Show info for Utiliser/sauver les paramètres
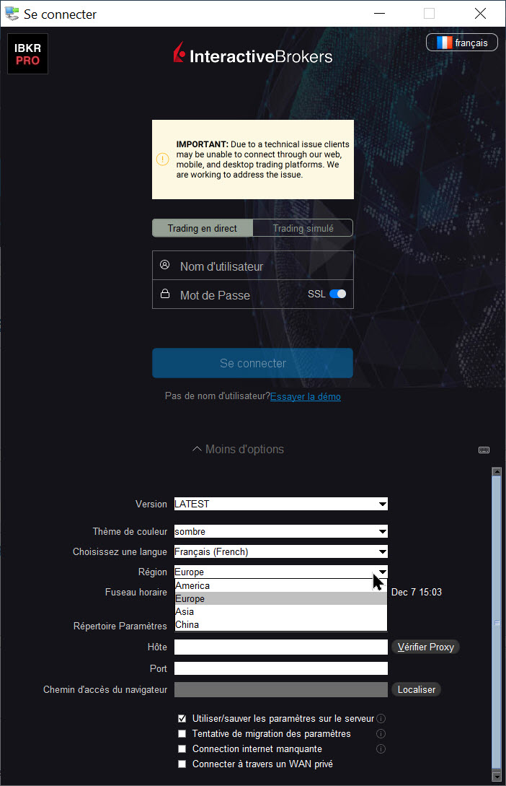Image resolution: width=506 pixels, height=786 pixels. [381, 718]
